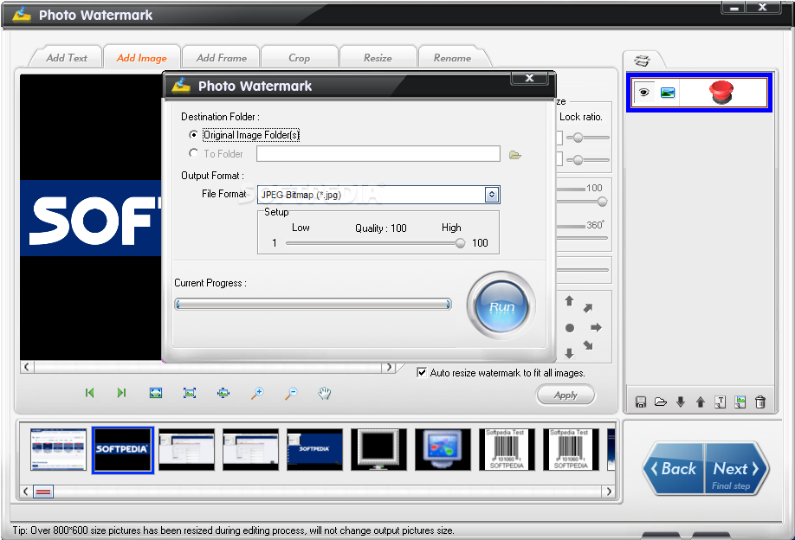Select the grey computer monitor thumbnail
Image resolution: width=795 pixels, height=540 pixels.
[378, 449]
